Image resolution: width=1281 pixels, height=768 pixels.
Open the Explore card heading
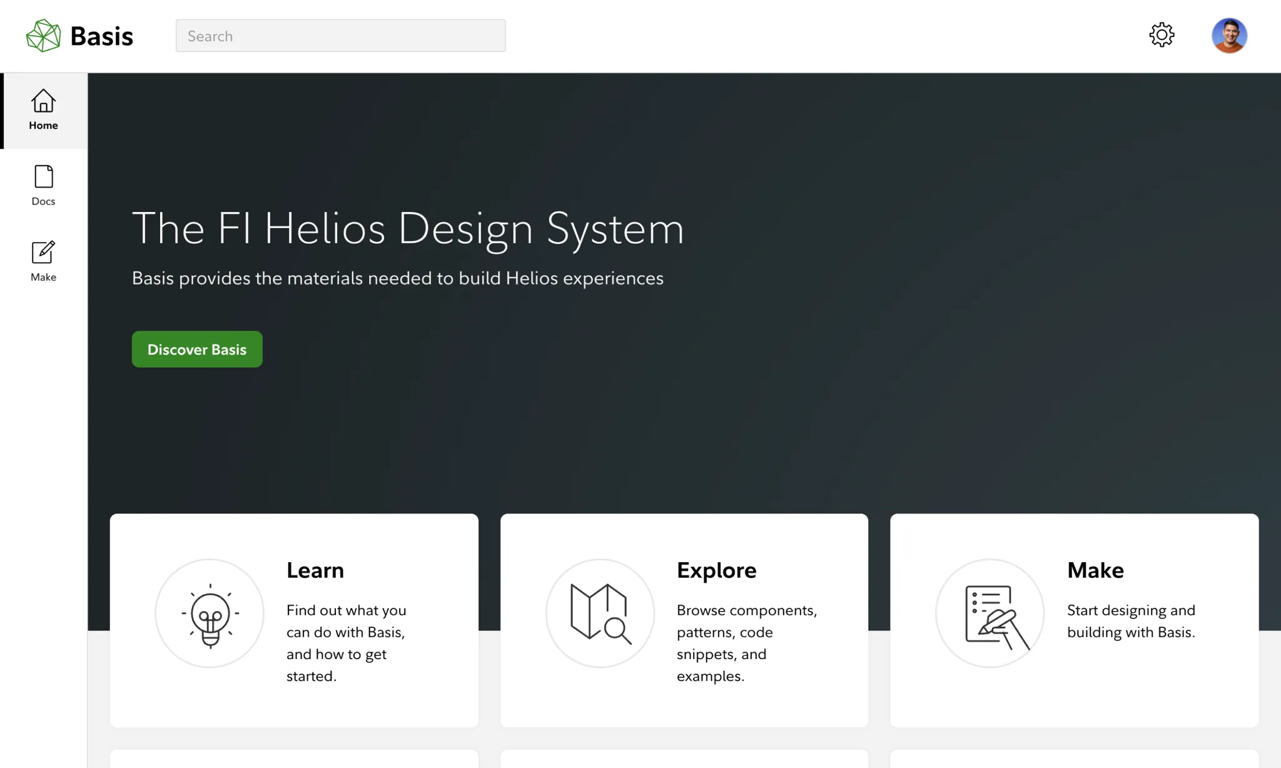[716, 570]
